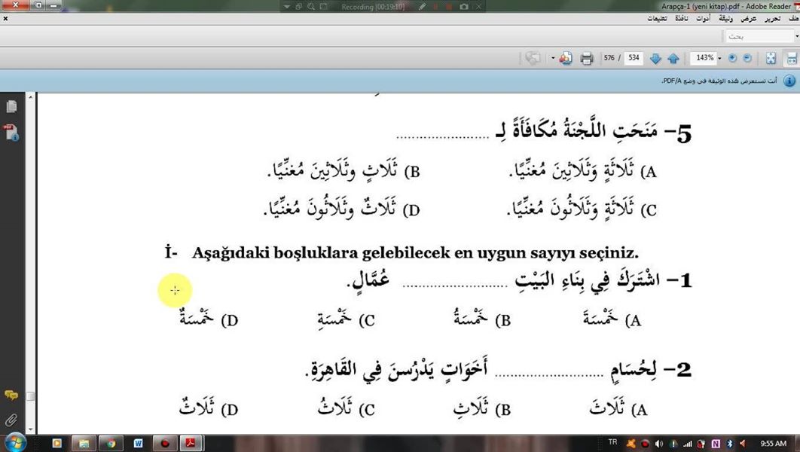Open the media player taskbar icon
The height and width of the screenshot is (452, 800).
(x=56, y=443)
